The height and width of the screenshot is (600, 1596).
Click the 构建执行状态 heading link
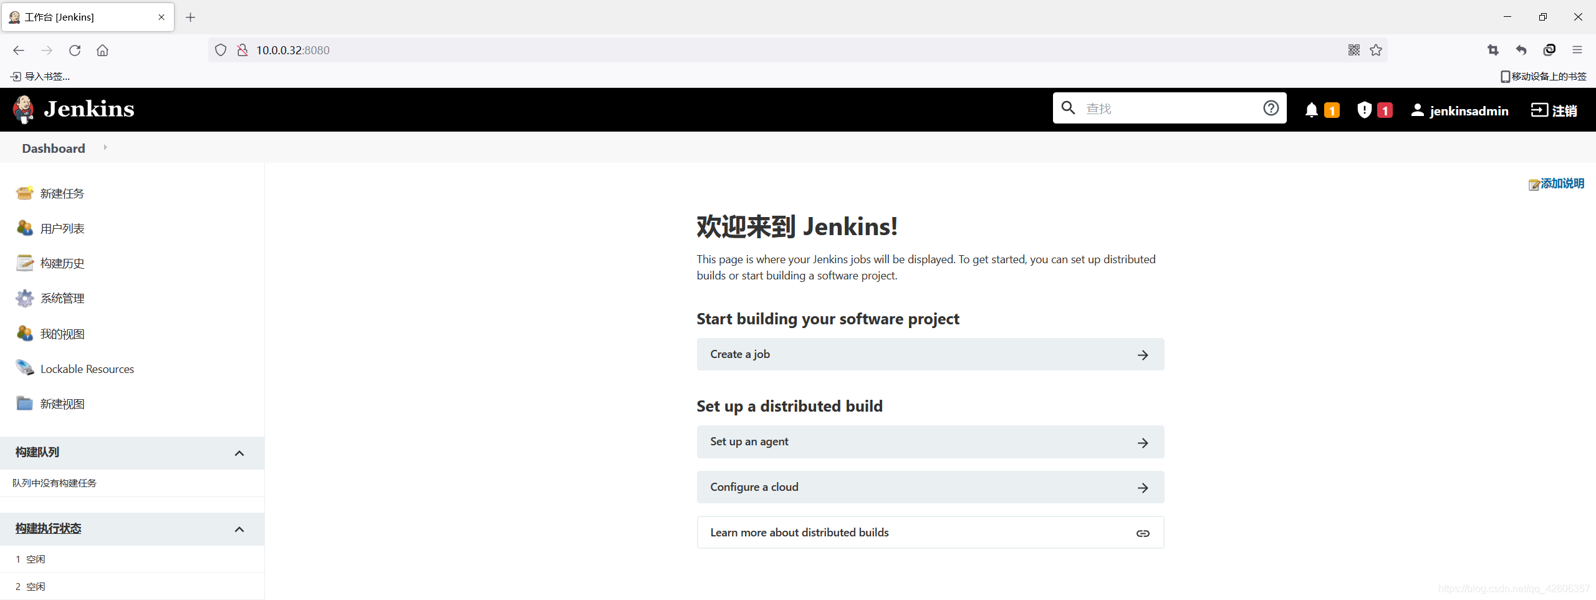49,528
